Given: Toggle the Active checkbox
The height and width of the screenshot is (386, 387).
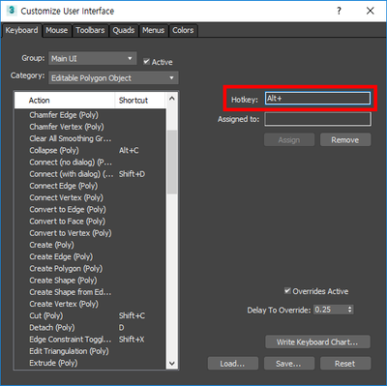Looking at the screenshot, I should click(146, 61).
